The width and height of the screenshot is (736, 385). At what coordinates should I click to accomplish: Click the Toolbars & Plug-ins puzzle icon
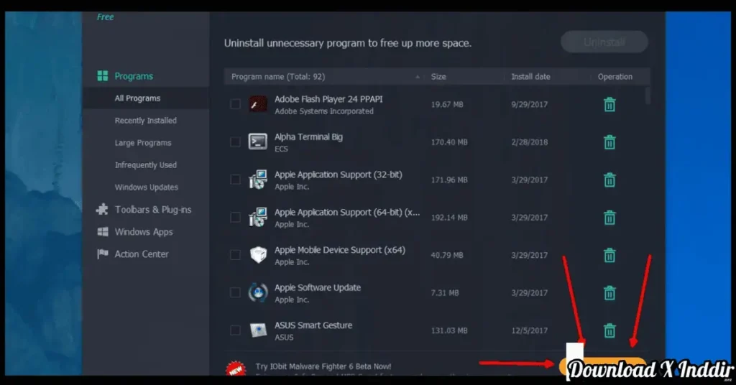102,209
